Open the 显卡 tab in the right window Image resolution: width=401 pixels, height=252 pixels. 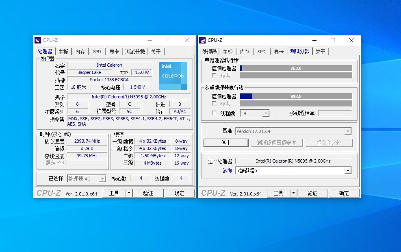[278, 52]
